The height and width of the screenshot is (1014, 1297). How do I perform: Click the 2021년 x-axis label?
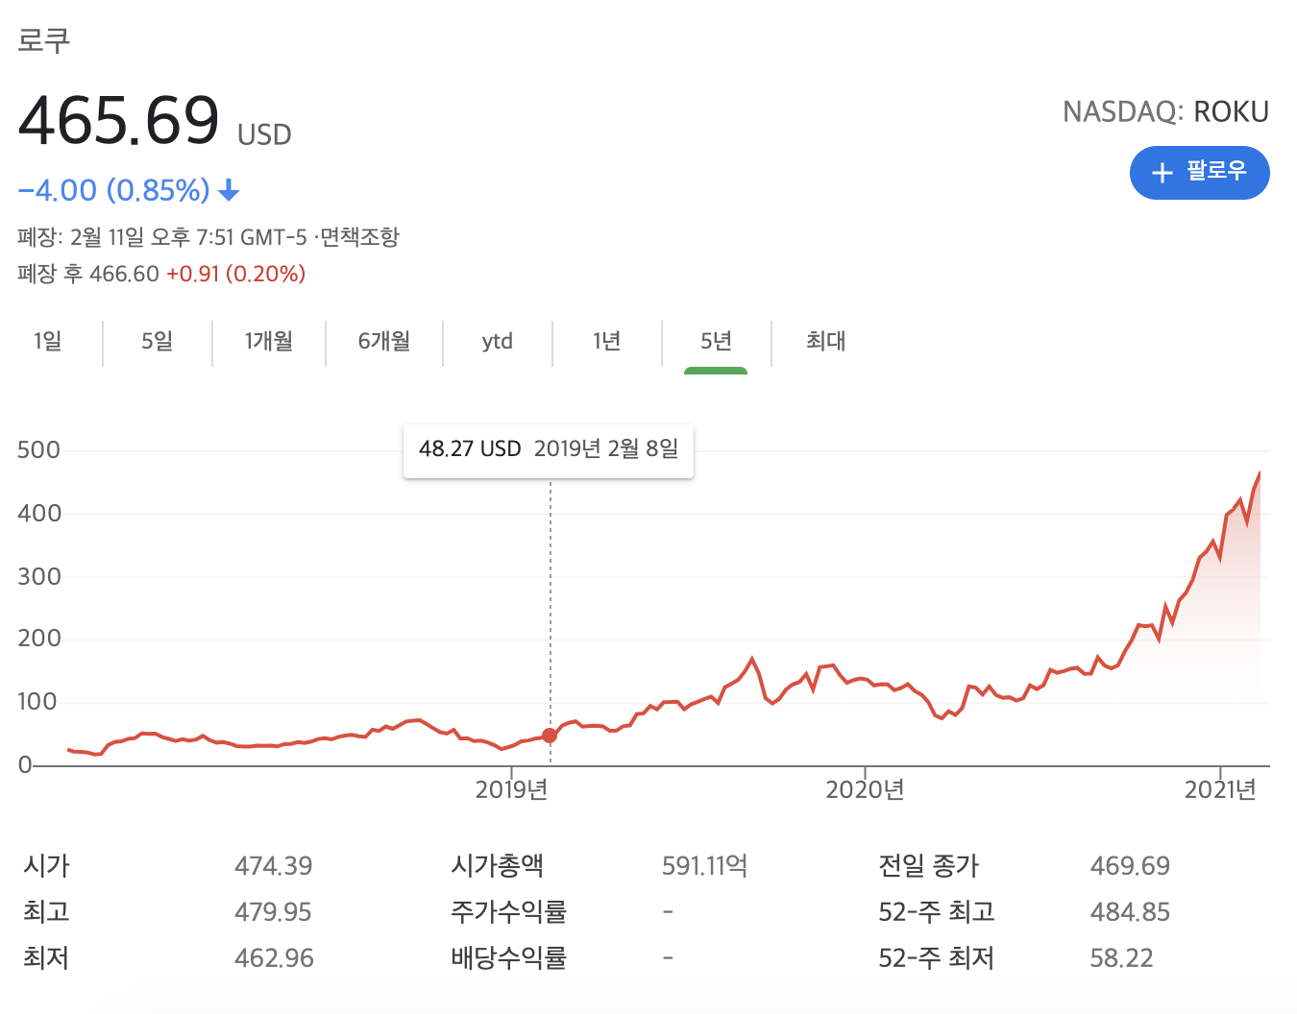pos(1220,790)
